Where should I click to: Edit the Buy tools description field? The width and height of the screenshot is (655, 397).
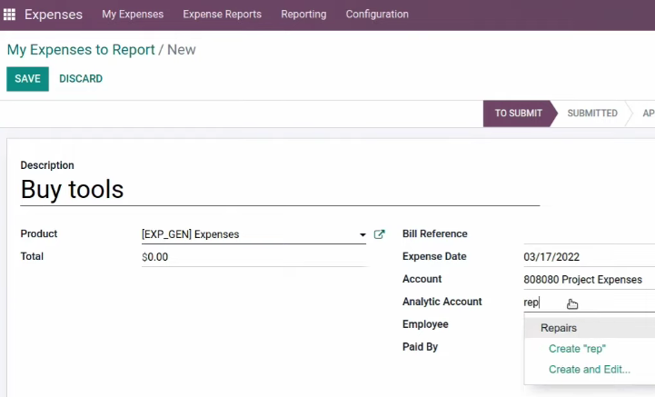click(x=280, y=190)
